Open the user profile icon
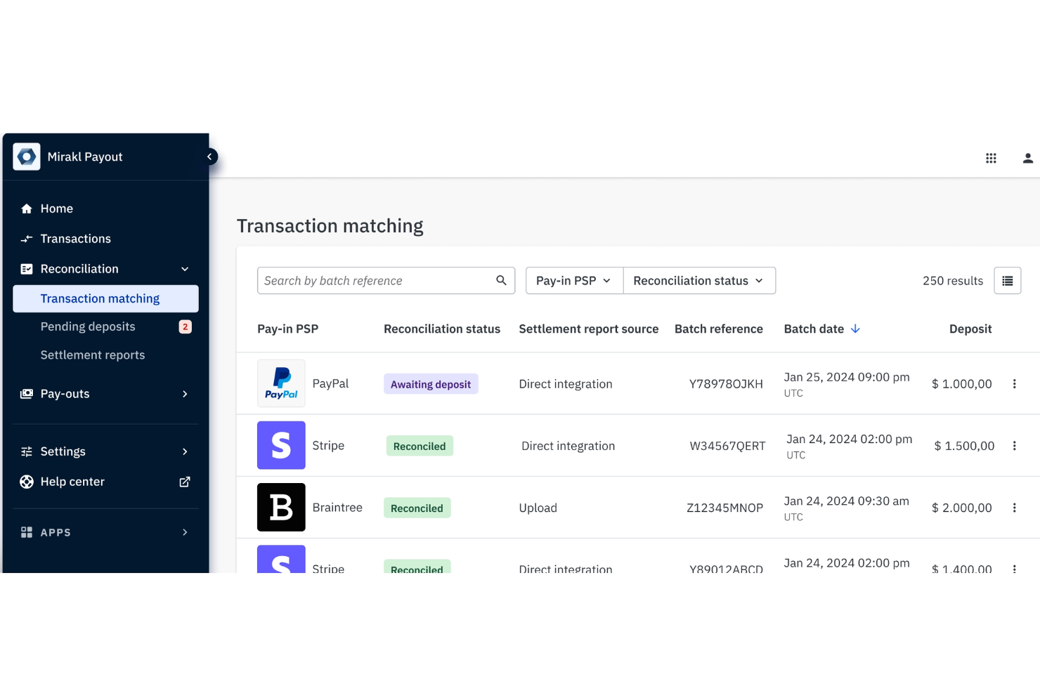Image resolution: width=1040 pixels, height=693 pixels. [1027, 158]
